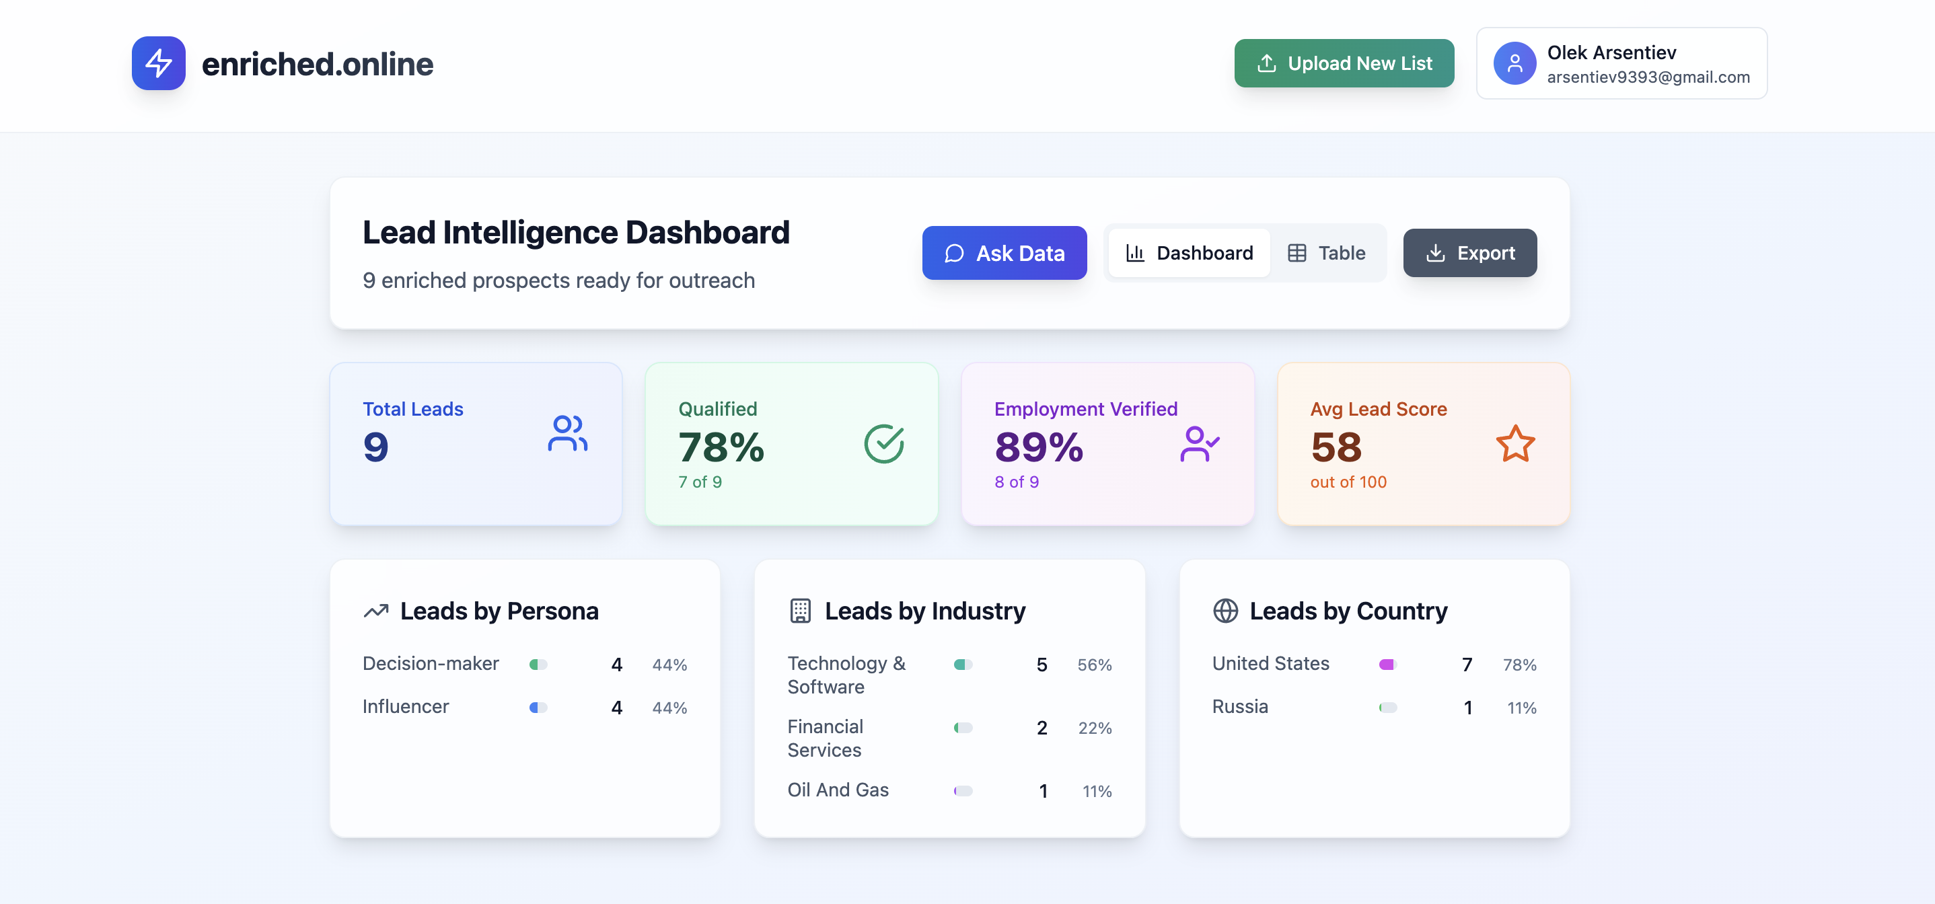This screenshot has width=1935, height=904.
Task: Click the trend arrow icon beside Leads by Persona
Action: click(375, 611)
